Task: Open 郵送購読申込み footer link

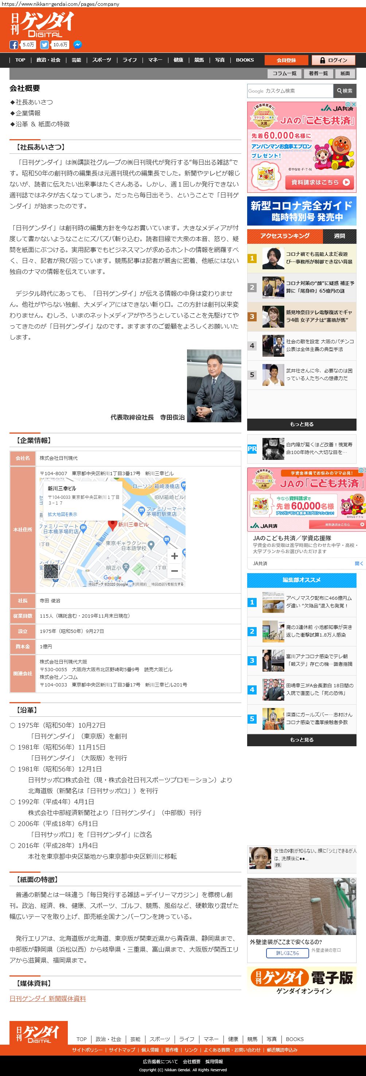Action: (282, 1050)
